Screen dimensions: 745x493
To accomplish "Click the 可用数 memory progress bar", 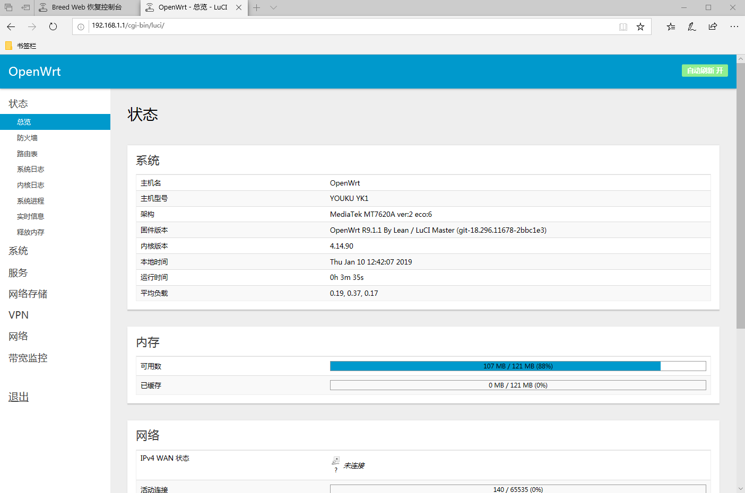I will click(x=518, y=366).
